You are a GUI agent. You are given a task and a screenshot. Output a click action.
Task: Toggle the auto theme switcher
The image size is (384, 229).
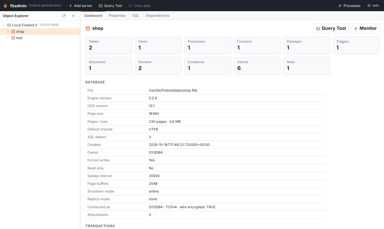tap(373, 6)
